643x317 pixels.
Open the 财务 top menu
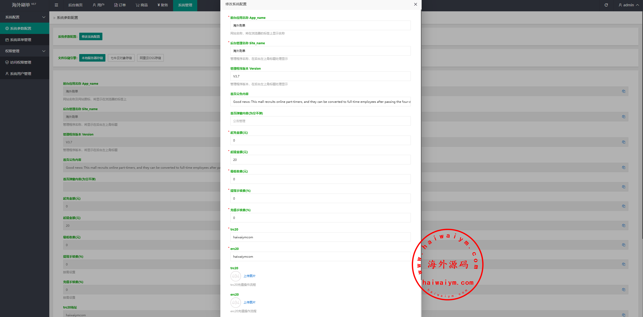(163, 5)
